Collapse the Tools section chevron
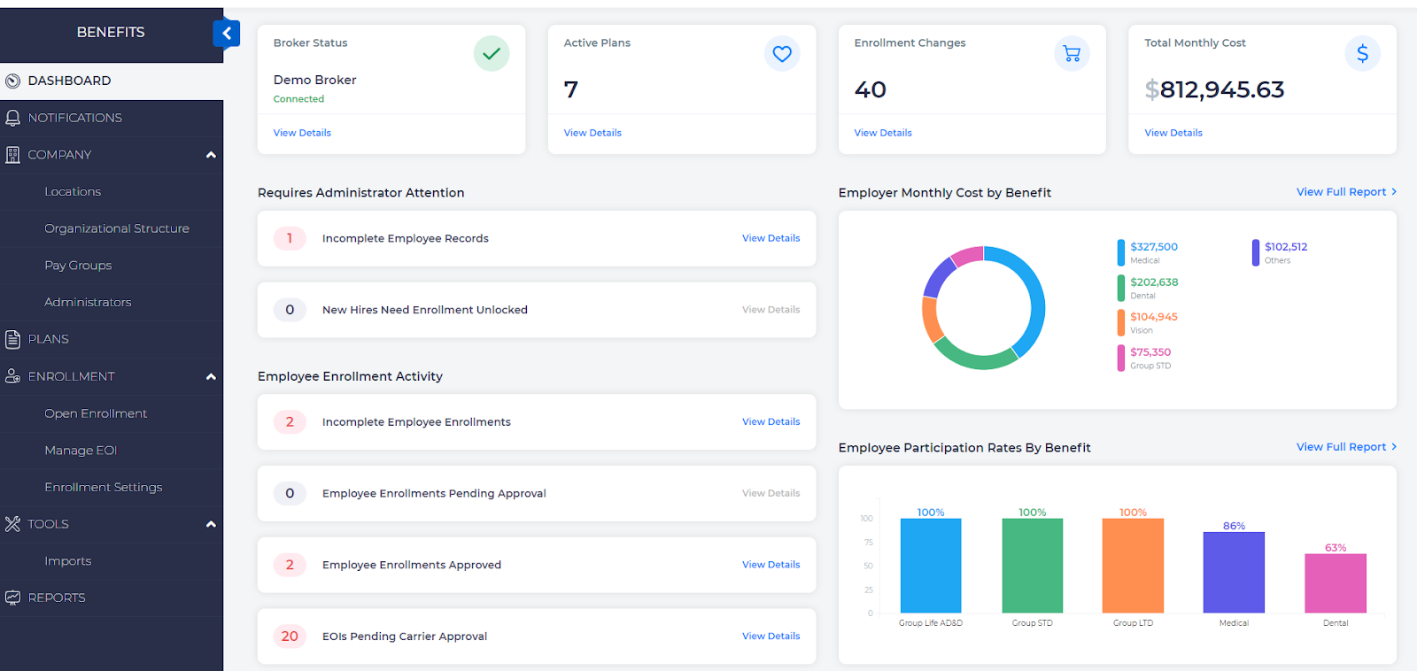The height and width of the screenshot is (671, 1417). tap(211, 524)
